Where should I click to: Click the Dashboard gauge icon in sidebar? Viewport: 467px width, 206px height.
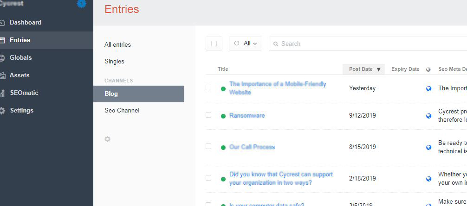(2, 23)
